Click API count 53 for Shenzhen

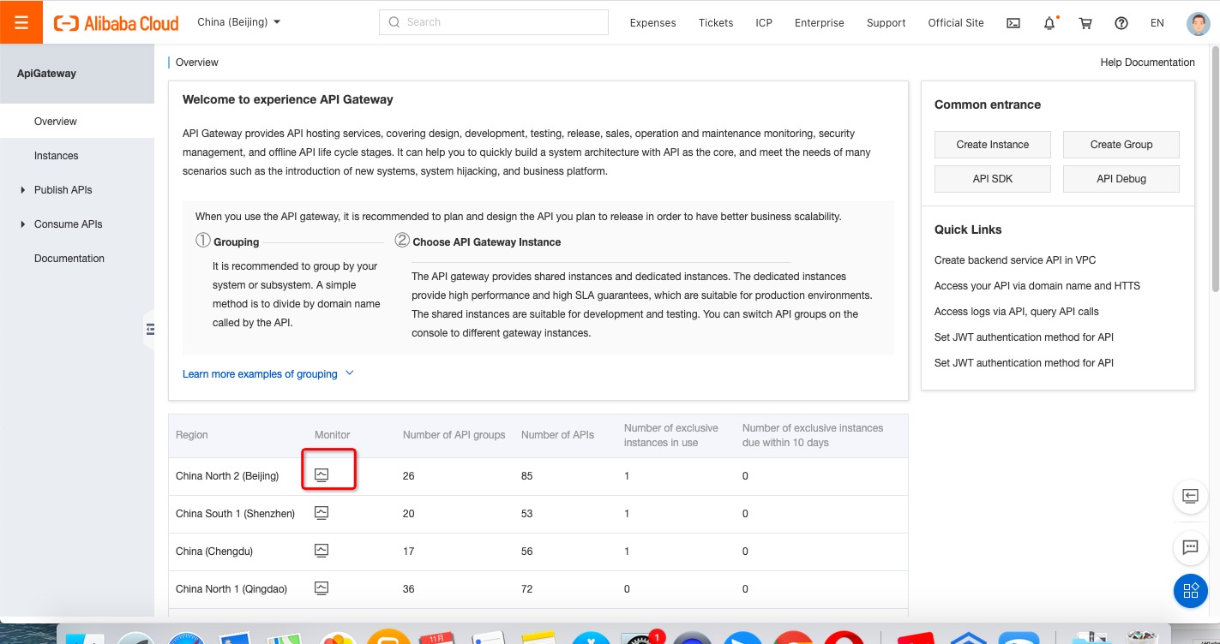(526, 514)
